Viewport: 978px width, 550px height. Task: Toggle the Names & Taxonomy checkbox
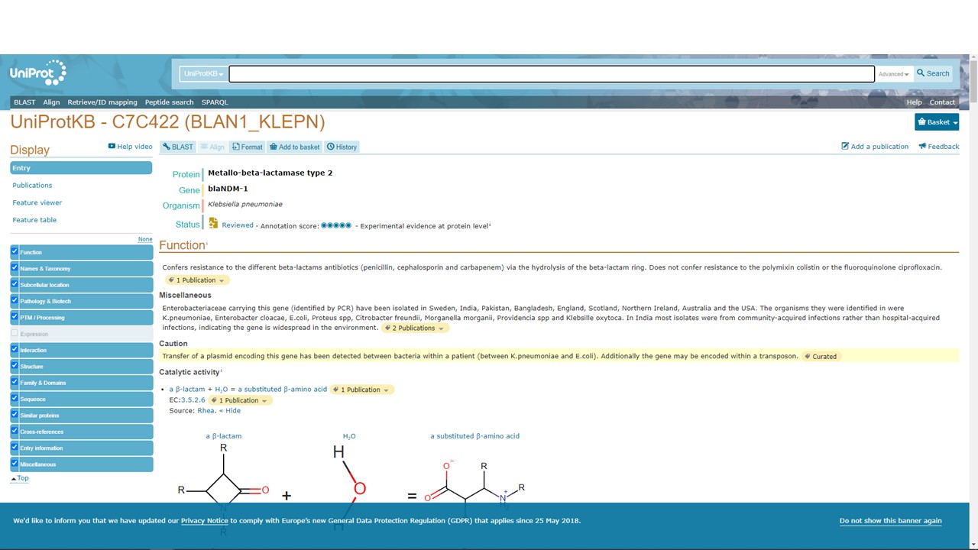(15, 268)
